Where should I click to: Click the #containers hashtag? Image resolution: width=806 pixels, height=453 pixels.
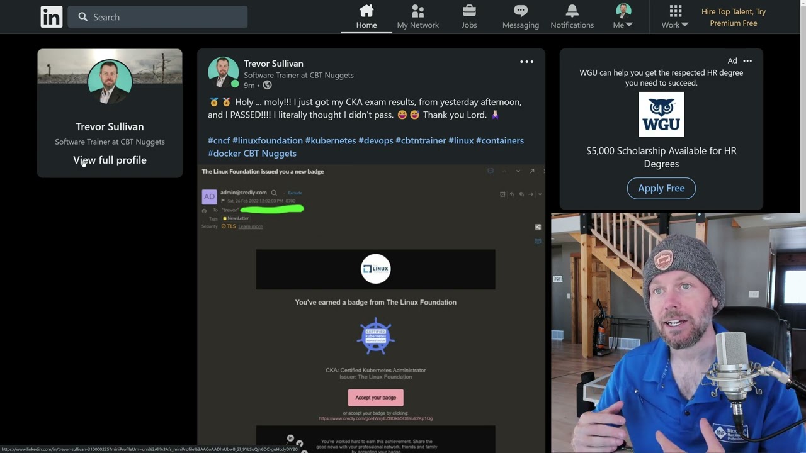pos(500,140)
